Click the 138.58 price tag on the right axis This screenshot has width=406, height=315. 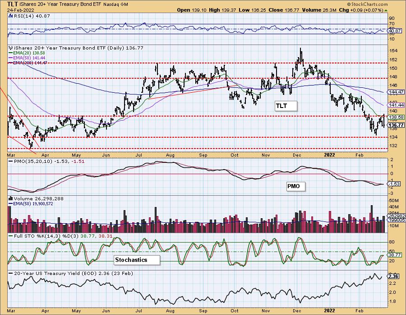click(x=395, y=117)
